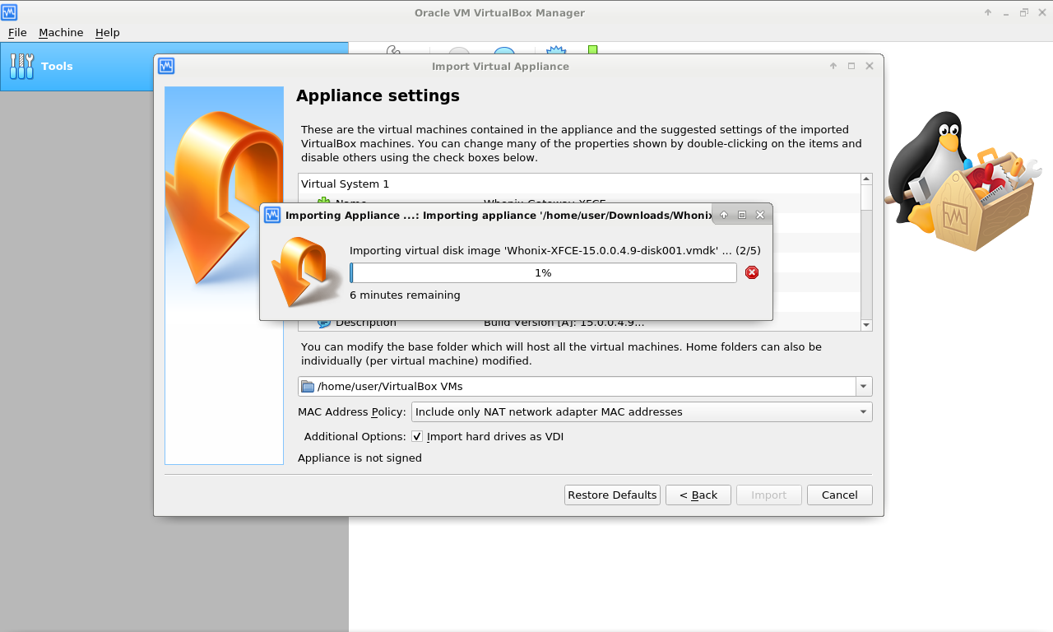Click the 1% import progress bar

543,272
